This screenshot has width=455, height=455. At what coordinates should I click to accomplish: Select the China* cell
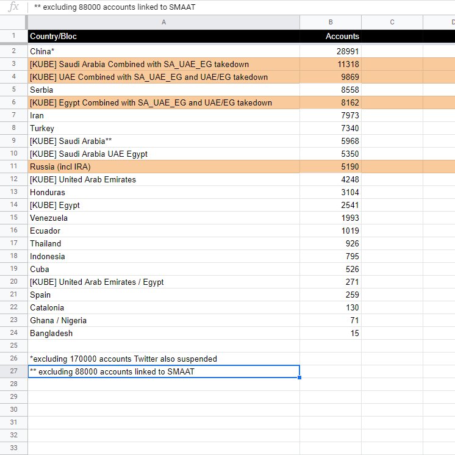click(x=163, y=51)
